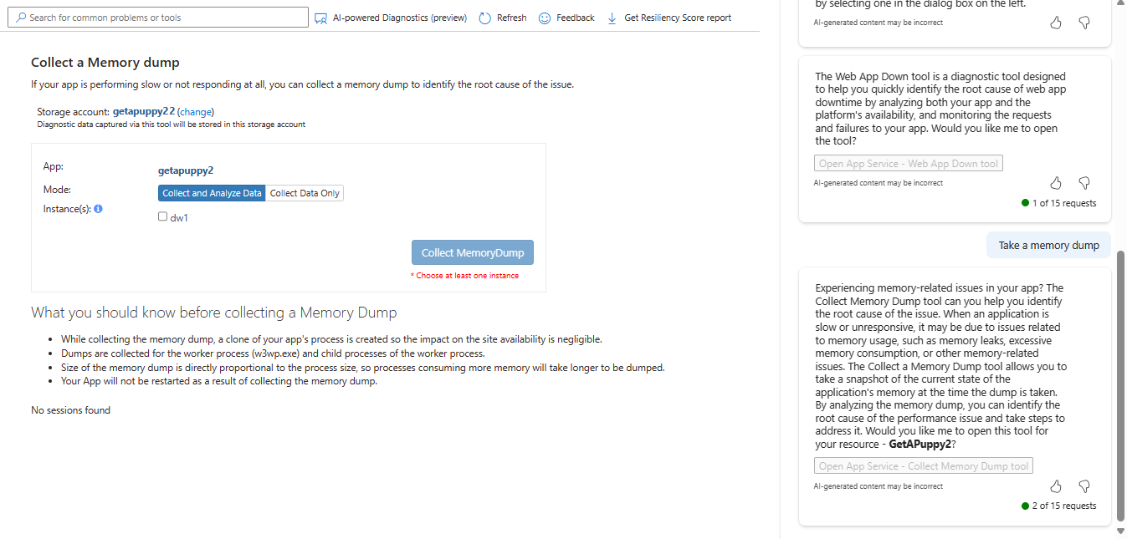Screen dimensions: 1127x539
Task: Check the dw1 instance checkbox
Action: [162, 216]
